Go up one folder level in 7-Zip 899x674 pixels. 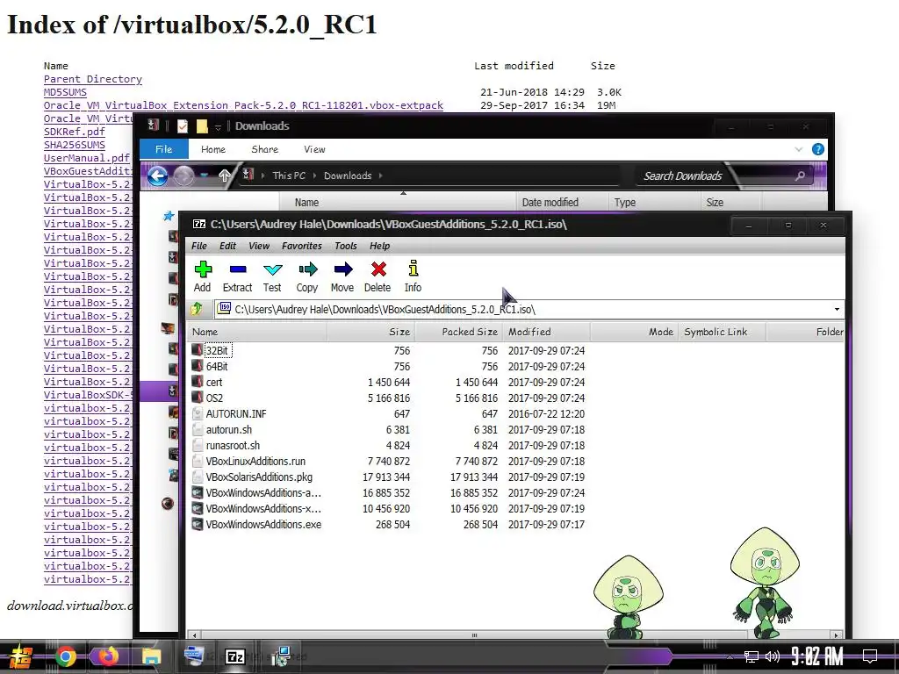point(197,309)
